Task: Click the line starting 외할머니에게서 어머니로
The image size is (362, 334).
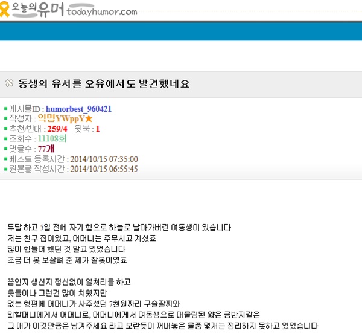Action: pyautogui.click(x=134, y=315)
